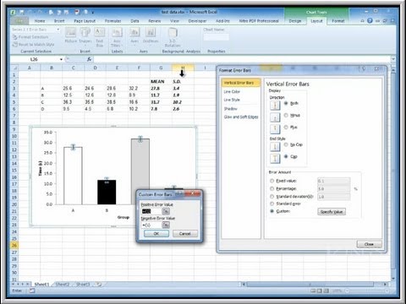Click the white bar for group A
Screen dimensions: 406x304
tap(73, 176)
